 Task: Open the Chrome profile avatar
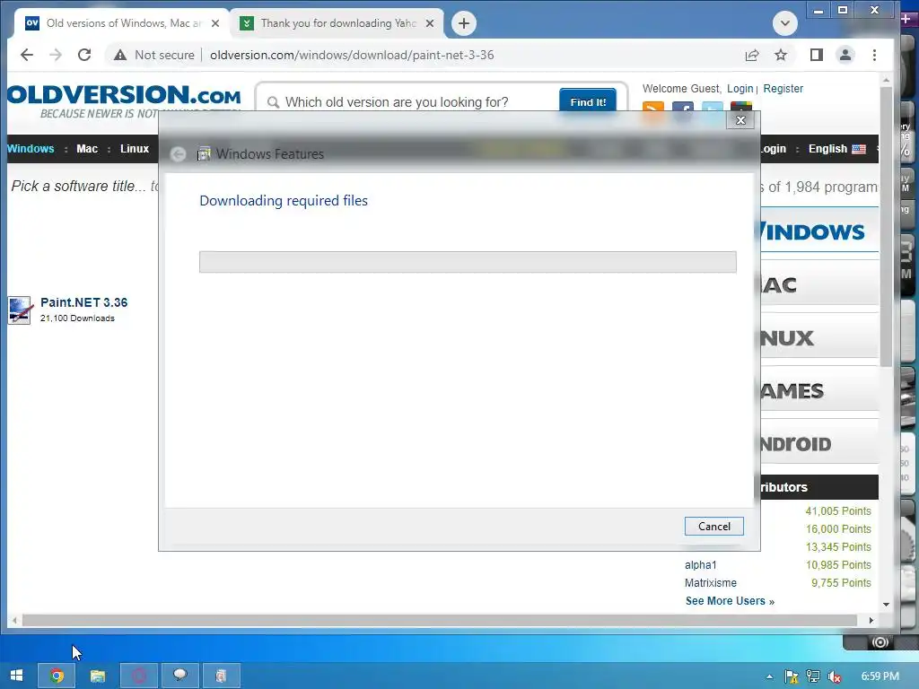[x=845, y=55]
